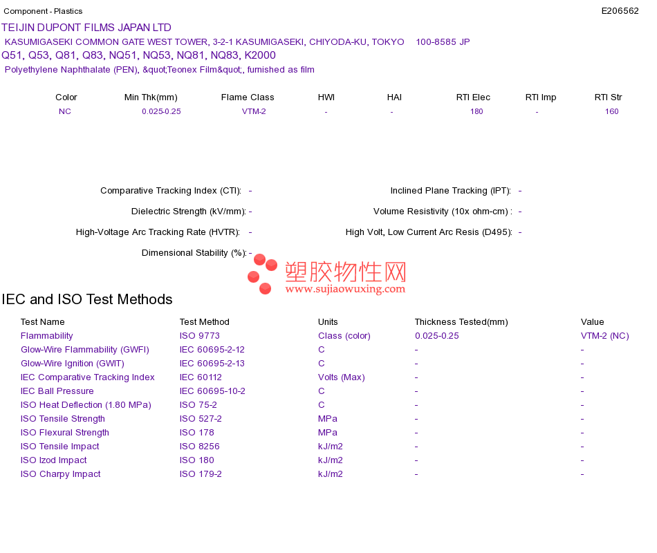Click High-Voltage Arc Tracking Rate (HVTR) label

pyautogui.click(x=158, y=232)
